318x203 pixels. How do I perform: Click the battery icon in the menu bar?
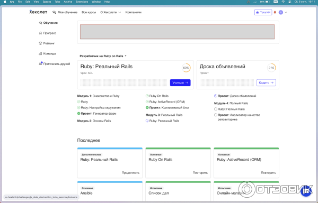coord(268,2)
